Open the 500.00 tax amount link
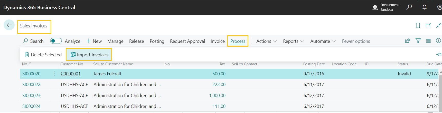Viewport: 442px width, 113px height. [x=219, y=74]
